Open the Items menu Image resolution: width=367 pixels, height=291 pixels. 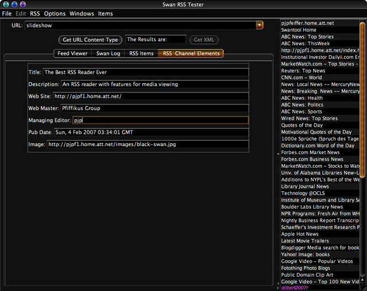point(106,13)
